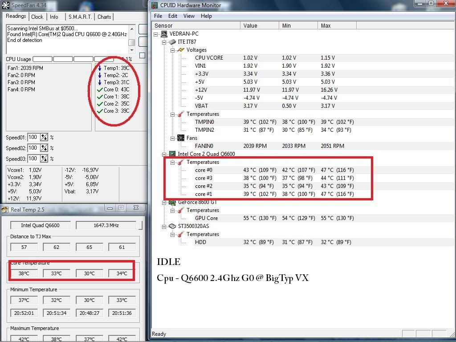Click the Speed01 percentage field
This screenshot has height=342, width=456.
click(x=34, y=137)
